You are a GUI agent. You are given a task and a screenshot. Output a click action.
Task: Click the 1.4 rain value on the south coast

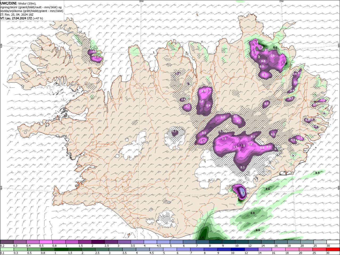pos(202,237)
